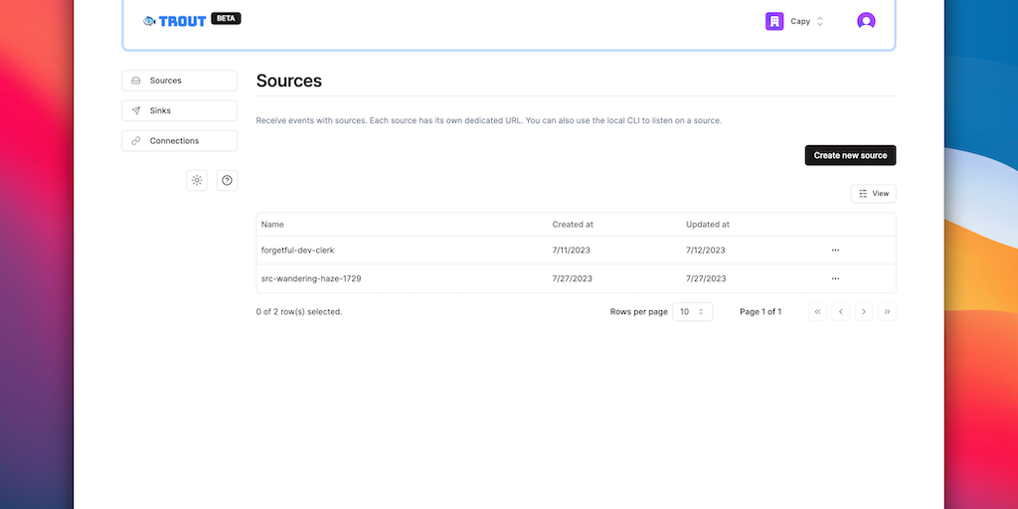
Task: Navigate to Sinks in sidebar
Action: coord(180,110)
